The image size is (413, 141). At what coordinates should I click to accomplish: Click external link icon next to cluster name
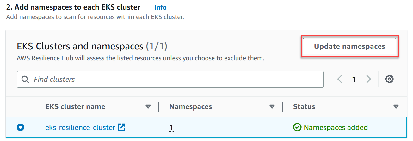tap(121, 127)
